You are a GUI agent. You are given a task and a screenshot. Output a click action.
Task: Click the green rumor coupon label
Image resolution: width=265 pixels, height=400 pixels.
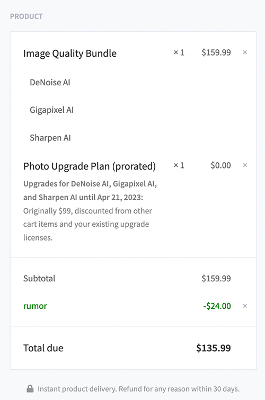35,306
